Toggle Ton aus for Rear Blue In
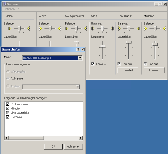 [x=119, y=64]
